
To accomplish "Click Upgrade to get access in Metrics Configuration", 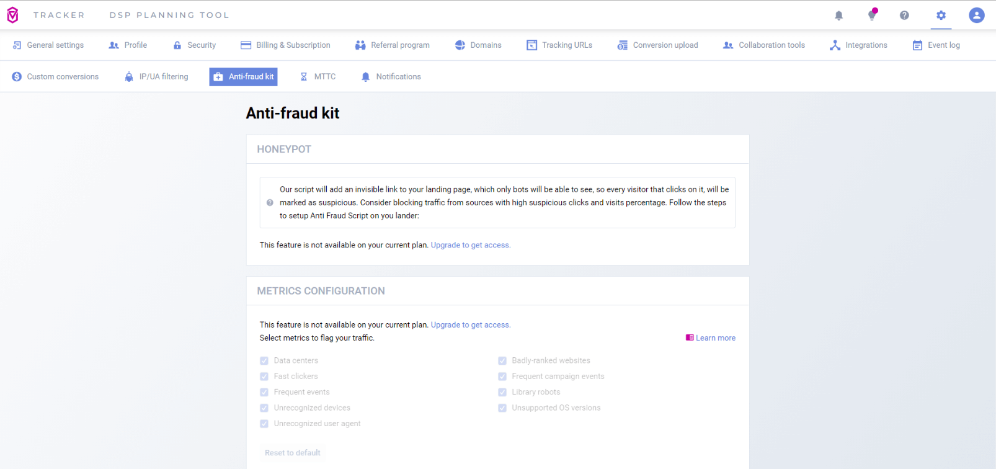I will click(471, 325).
